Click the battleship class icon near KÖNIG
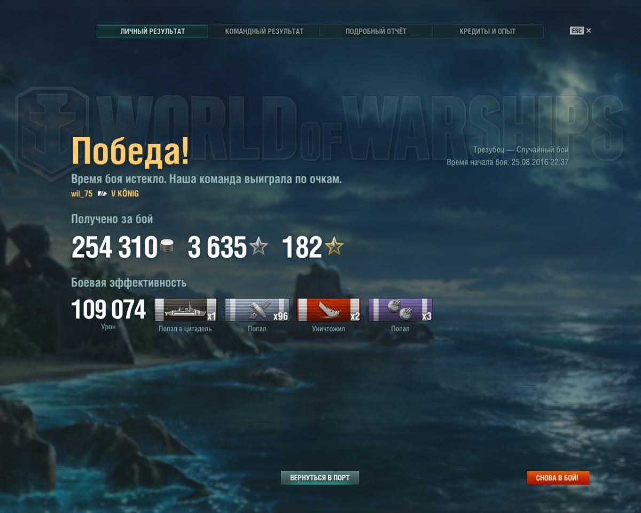Viewport: 641px width, 513px height. (102, 194)
